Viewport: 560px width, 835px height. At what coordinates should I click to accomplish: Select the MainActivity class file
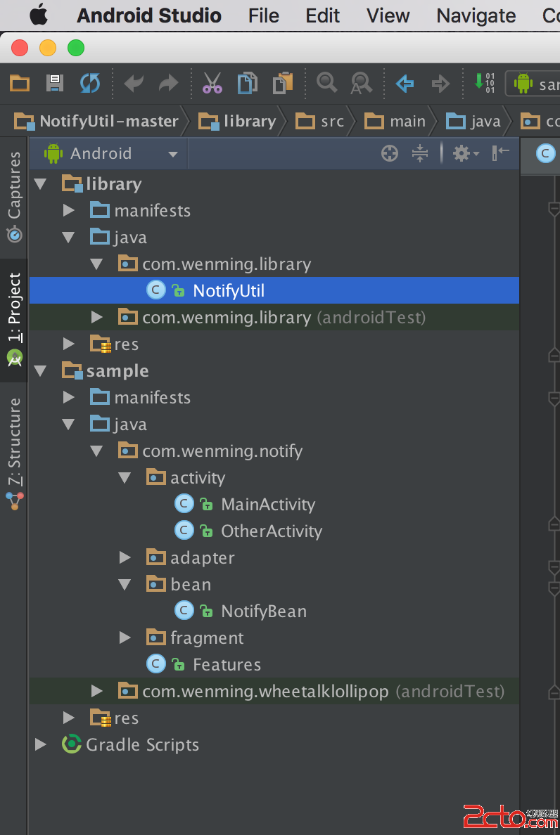point(267,505)
